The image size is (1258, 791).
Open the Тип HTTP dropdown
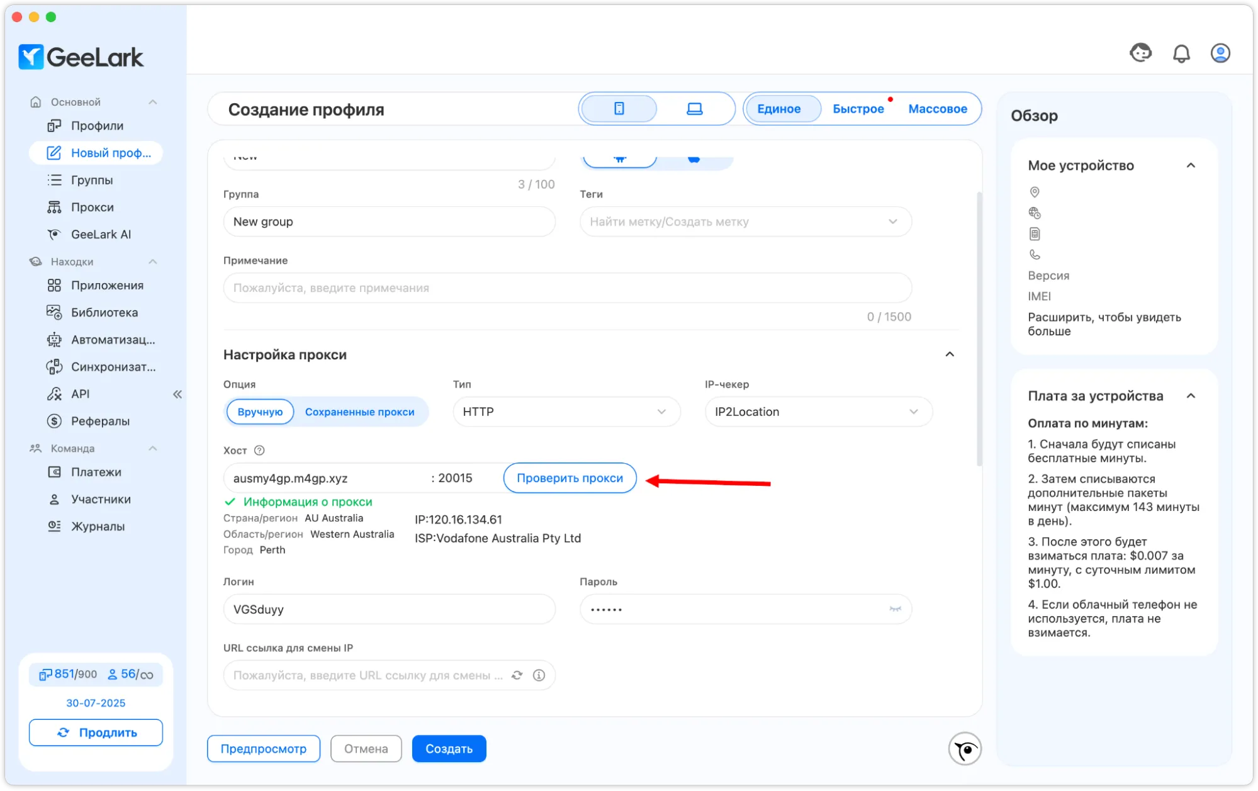[566, 412]
